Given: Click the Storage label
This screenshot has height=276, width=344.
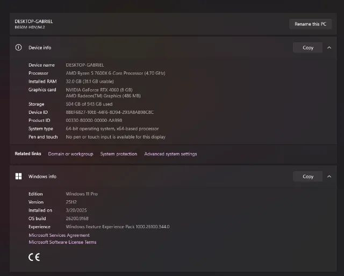Looking at the screenshot, I should (37, 104).
